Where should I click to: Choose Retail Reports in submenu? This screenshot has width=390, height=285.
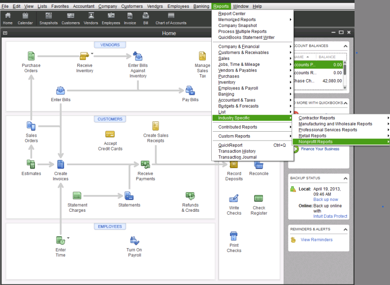(341, 136)
